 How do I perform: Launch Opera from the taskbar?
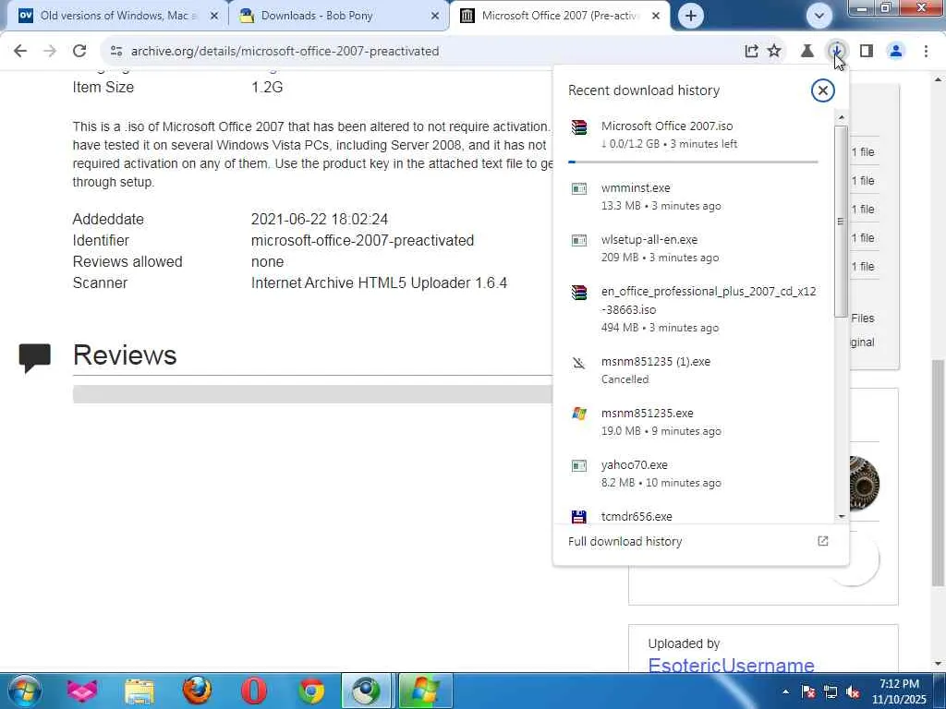(254, 691)
